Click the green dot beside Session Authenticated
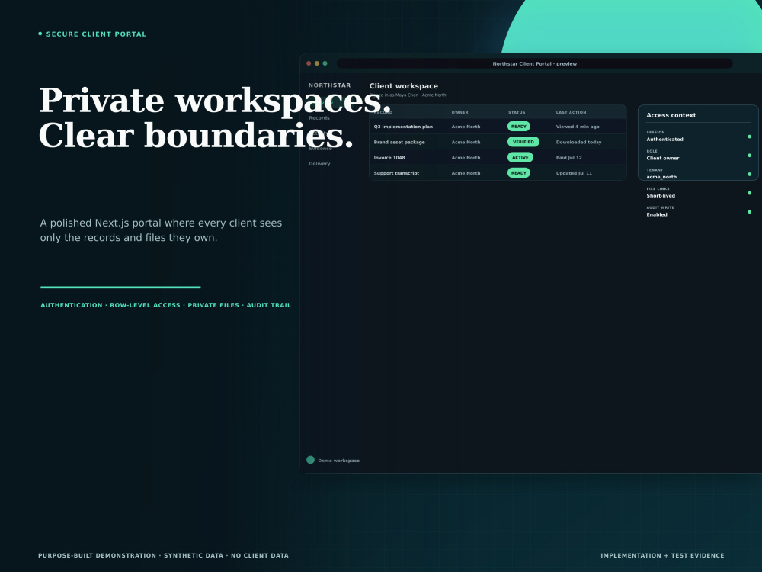762x572 pixels. click(749, 137)
